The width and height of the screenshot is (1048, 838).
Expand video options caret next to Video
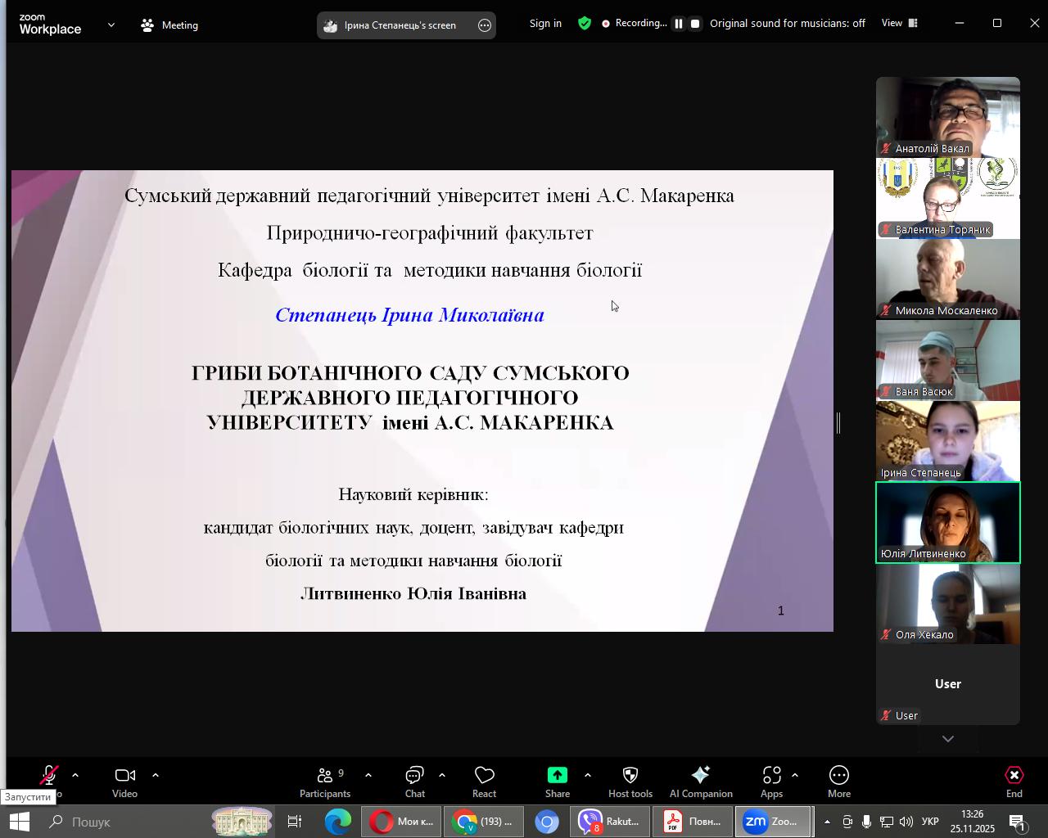tap(156, 775)
